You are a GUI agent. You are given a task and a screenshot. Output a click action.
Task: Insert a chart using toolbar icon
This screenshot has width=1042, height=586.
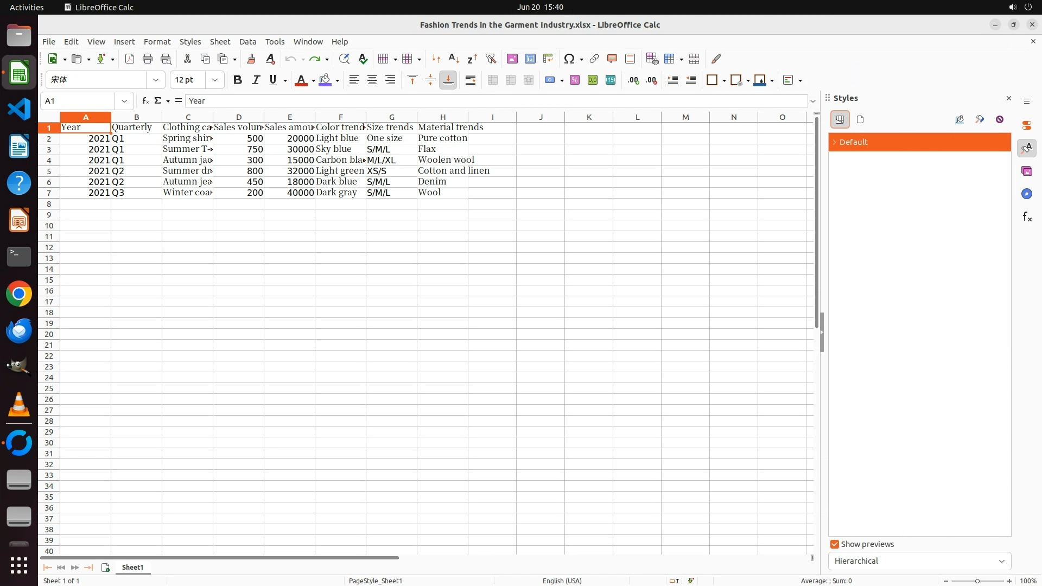point(530,59)
